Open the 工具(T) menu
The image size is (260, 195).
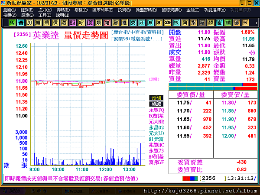[x=45, y=15]
